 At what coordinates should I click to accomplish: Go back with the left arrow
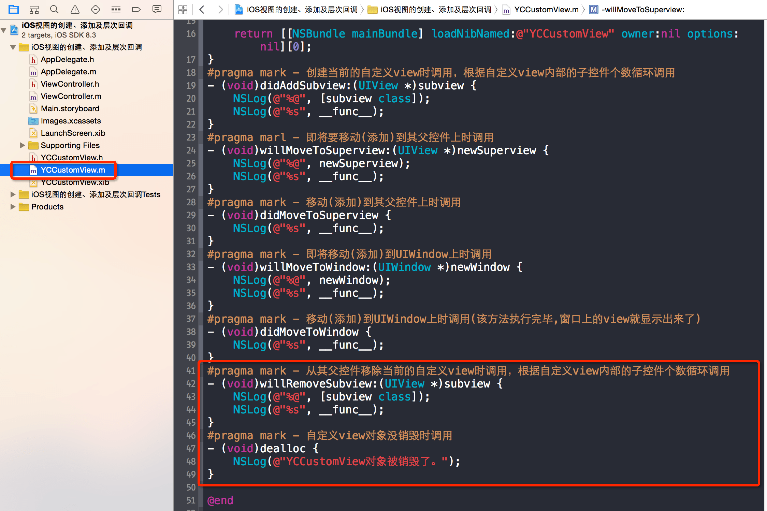202,10
